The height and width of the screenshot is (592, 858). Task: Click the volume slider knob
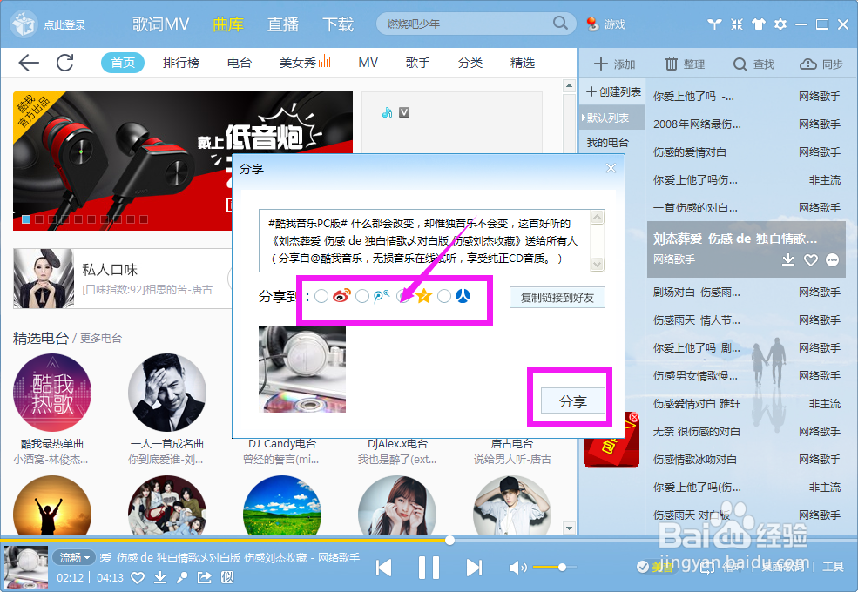[x=562, y=568]
